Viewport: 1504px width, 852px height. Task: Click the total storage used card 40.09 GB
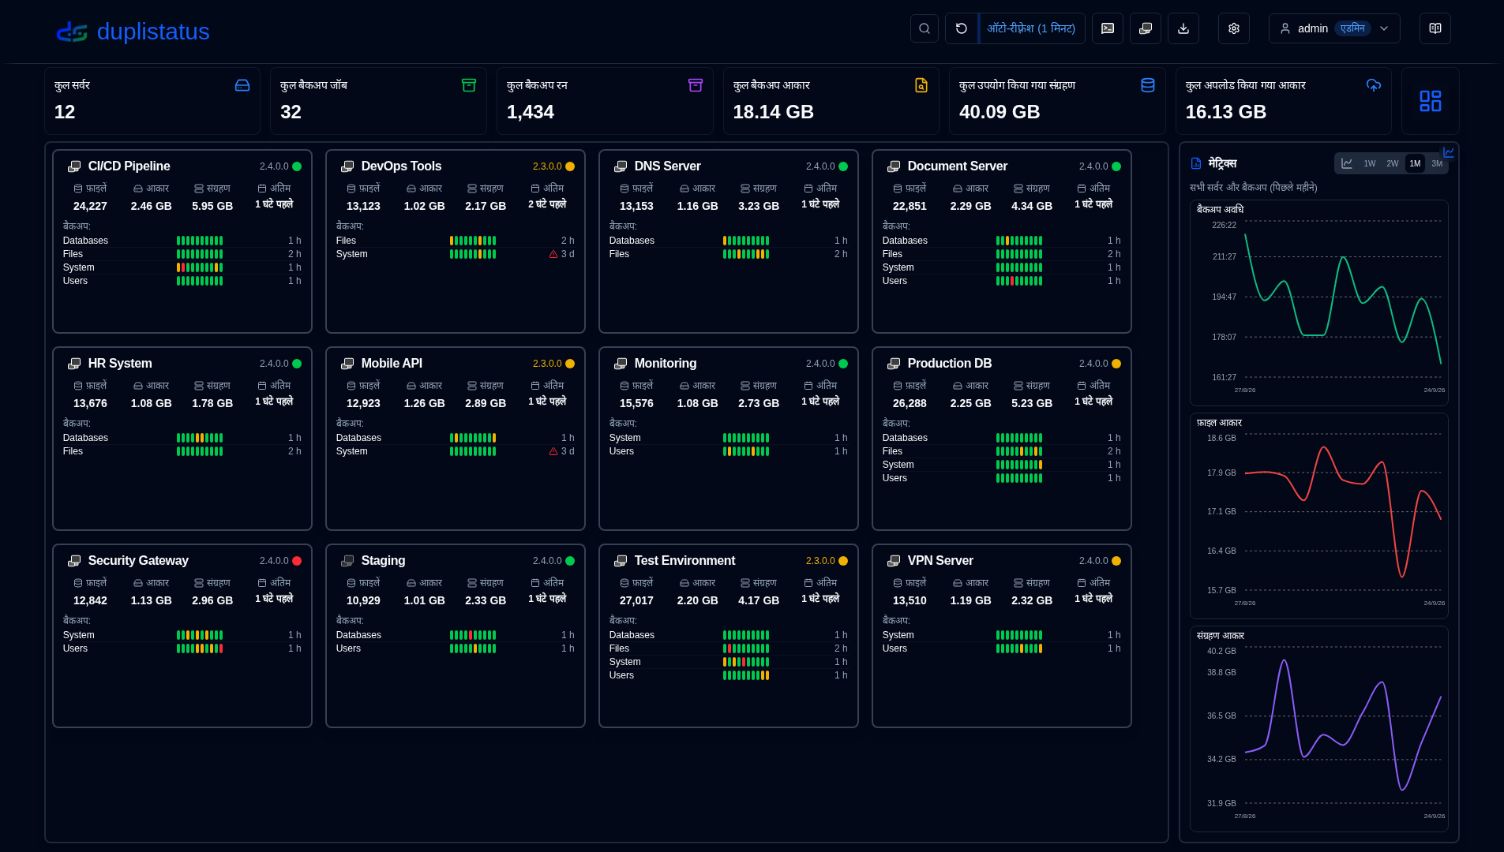pyautogui.click(x=1057, y=101)
